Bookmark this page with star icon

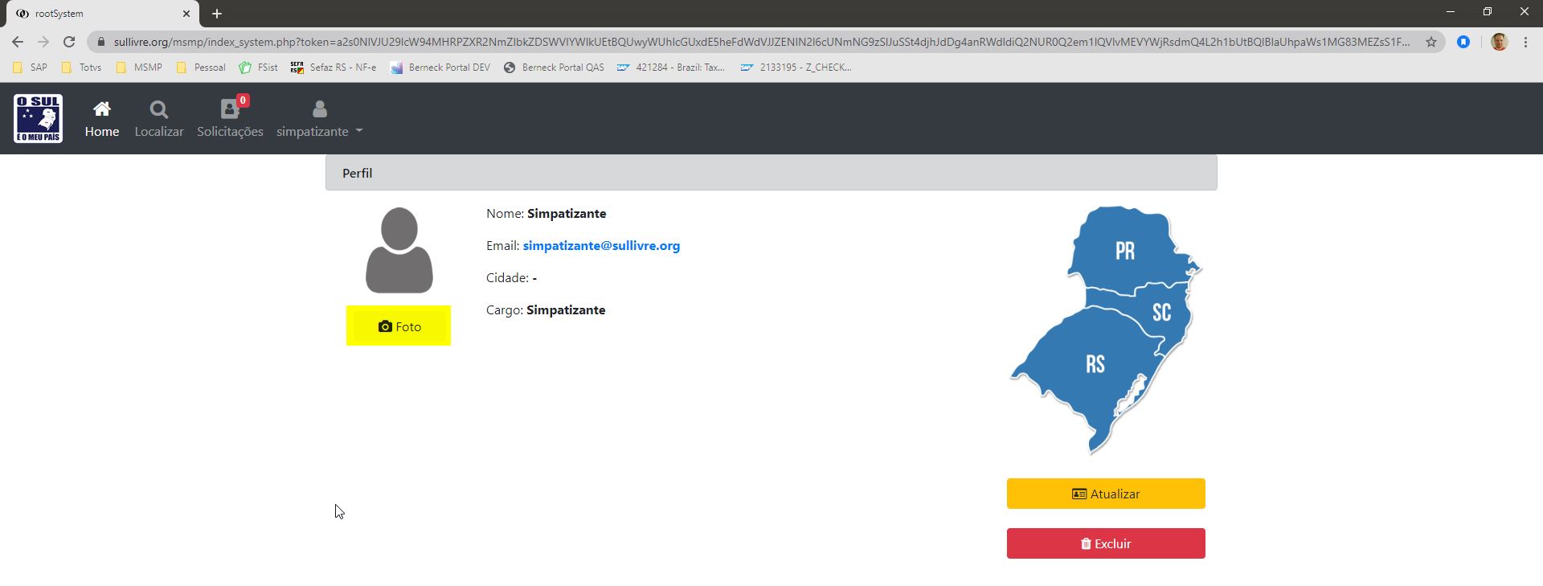[1430, 42]
